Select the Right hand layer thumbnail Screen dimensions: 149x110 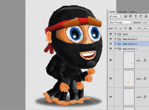pyautogui.click(x=129, y=78)
